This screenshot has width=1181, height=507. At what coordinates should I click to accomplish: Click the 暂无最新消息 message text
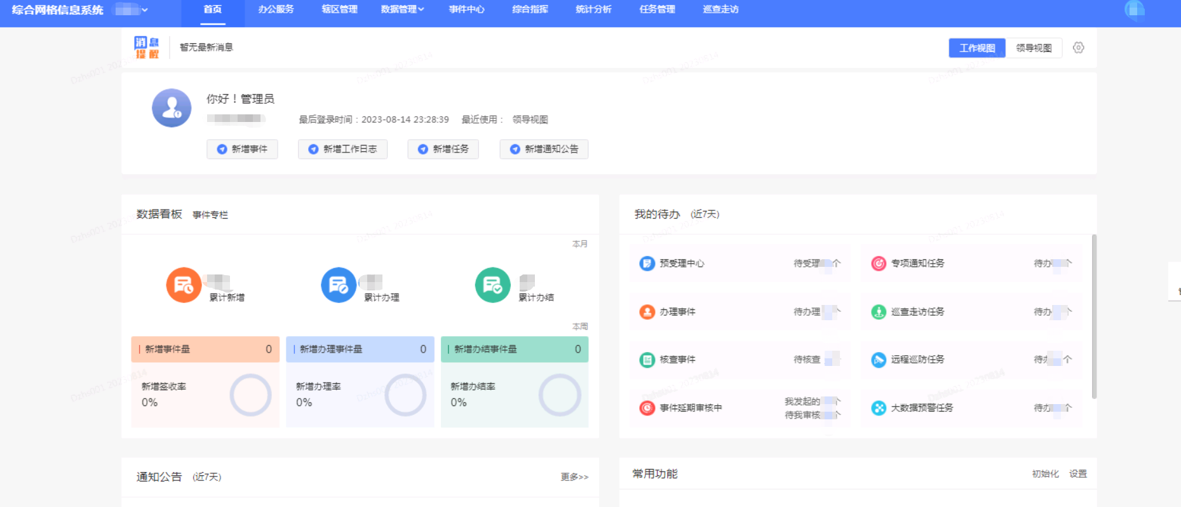tap(206, 48)
